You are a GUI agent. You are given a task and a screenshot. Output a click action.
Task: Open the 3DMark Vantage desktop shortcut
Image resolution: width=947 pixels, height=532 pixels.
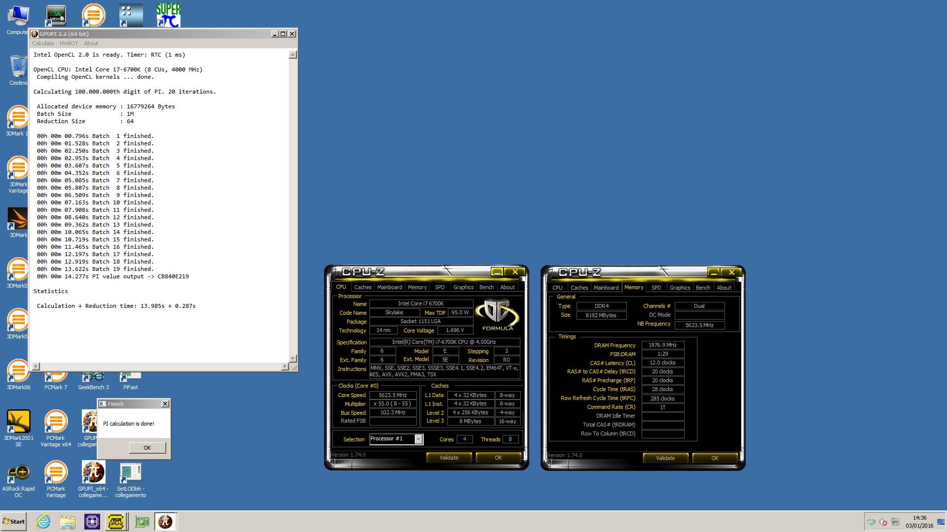click(18, 175)
